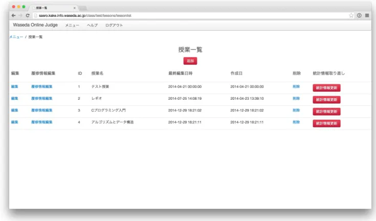Click the 授業一覧 page heading
Image resolution: width=376 pixels, height=221 pixels.
[x=190, y=50]
